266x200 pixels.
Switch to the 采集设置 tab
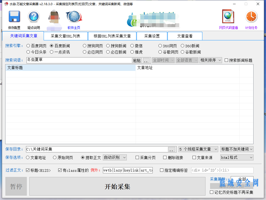[x=152, y=36]
